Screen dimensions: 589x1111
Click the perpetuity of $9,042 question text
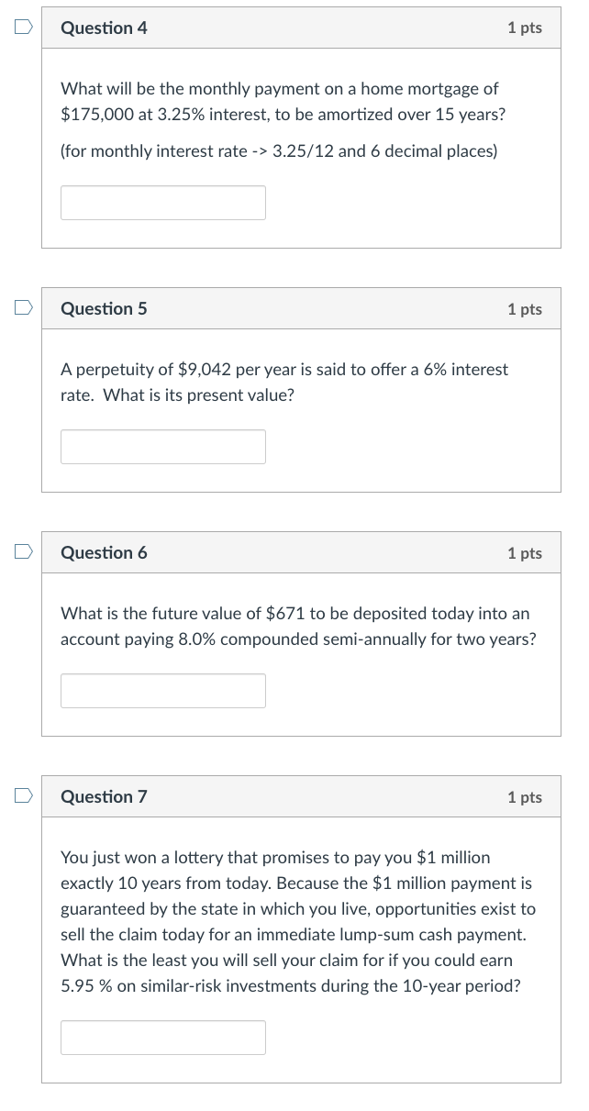coord(284,383)
